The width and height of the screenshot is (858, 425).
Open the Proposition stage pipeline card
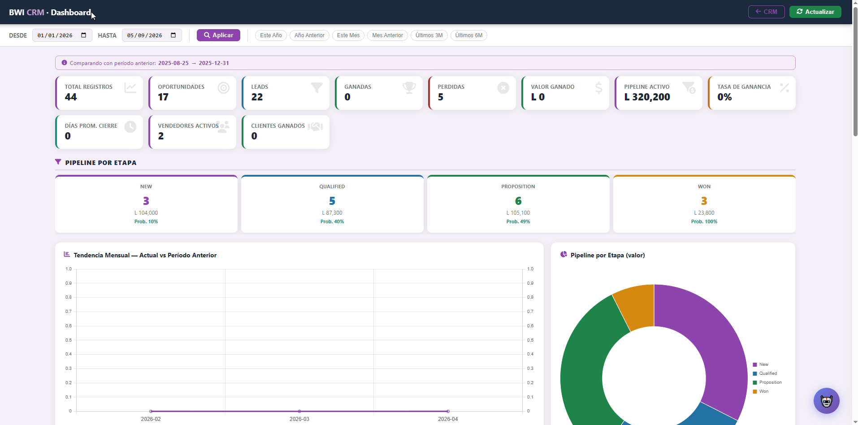coord(518,204)
